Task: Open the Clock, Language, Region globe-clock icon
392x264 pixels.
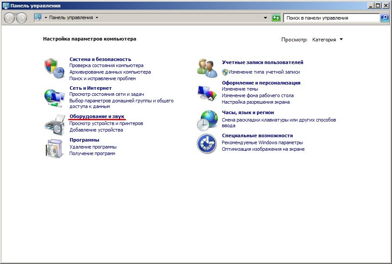Action: (x=207, y=121)
